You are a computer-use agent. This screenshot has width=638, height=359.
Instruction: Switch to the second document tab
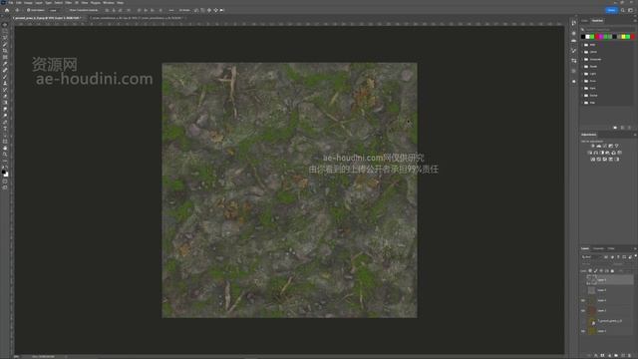(x=137, y=18)
